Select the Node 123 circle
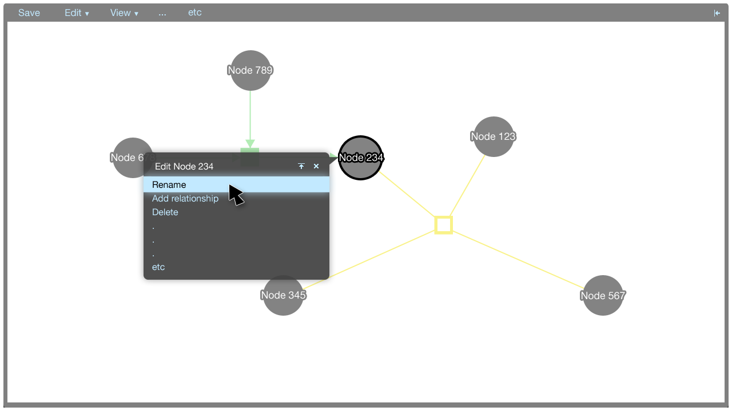Viewport: 732px width, 411px height. click(x=493, y=136)
